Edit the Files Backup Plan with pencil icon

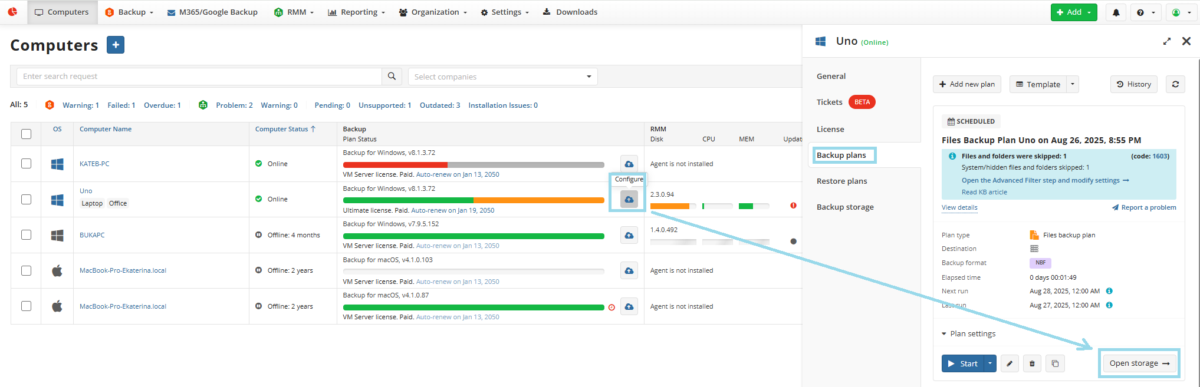(x=1010, y=363)
